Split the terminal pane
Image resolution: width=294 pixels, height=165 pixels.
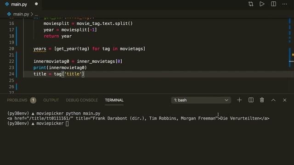[x=251, y=100]
